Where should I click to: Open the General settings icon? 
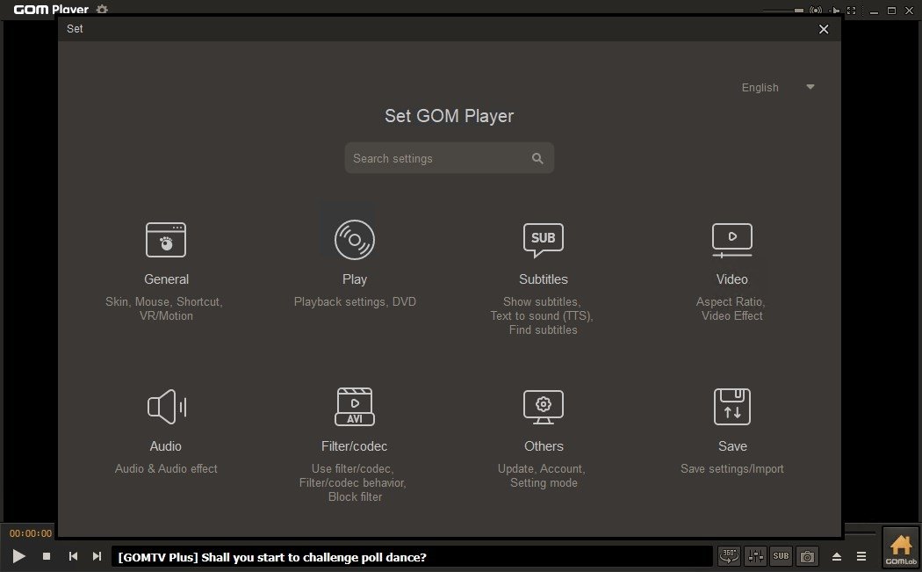(166, 240)
